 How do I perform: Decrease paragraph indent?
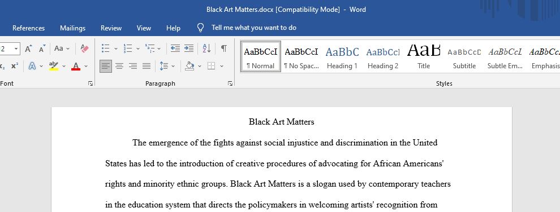pyautogui.click(x=175, y=48)
